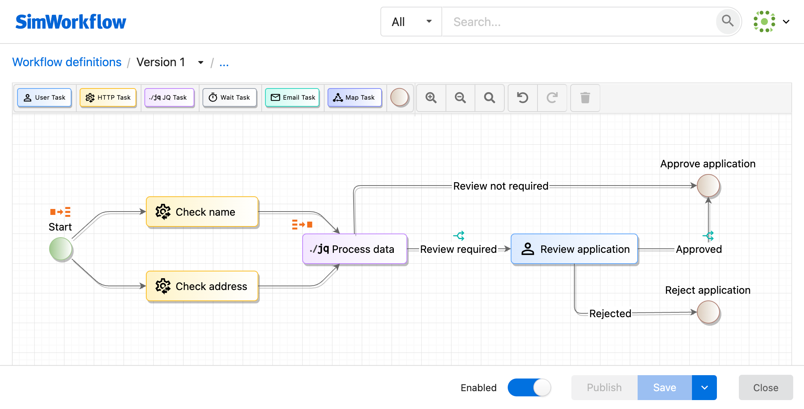
Task: Redo the last undone change
Action: tap(552, 98)
